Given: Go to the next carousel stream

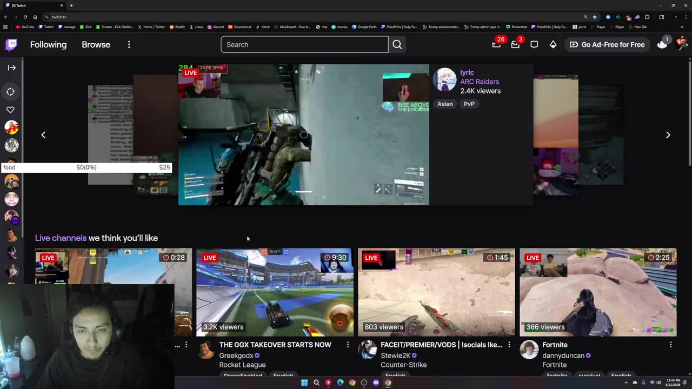Looking at the screenshot, I should tap(668, 135).
